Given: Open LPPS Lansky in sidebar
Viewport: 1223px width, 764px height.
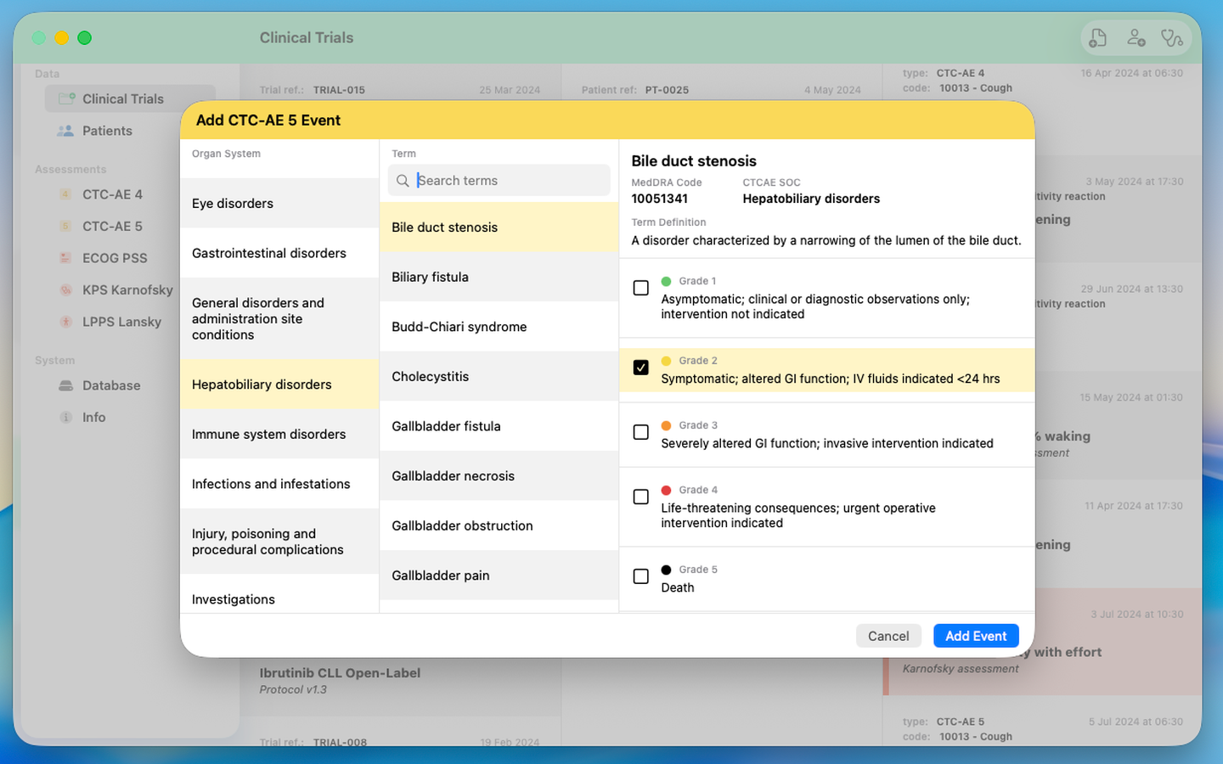Looking at the screenshot, I should tap(130, 322).
